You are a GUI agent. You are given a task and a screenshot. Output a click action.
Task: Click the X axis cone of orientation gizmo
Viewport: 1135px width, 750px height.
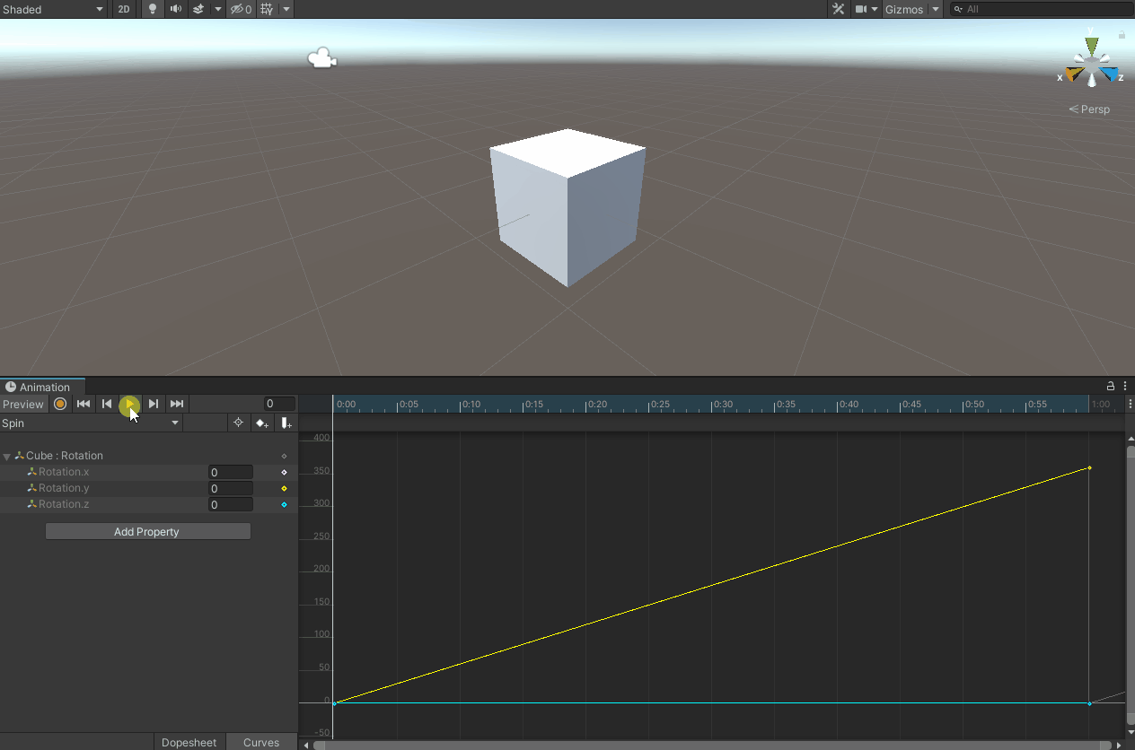[x=1074, y=75]
